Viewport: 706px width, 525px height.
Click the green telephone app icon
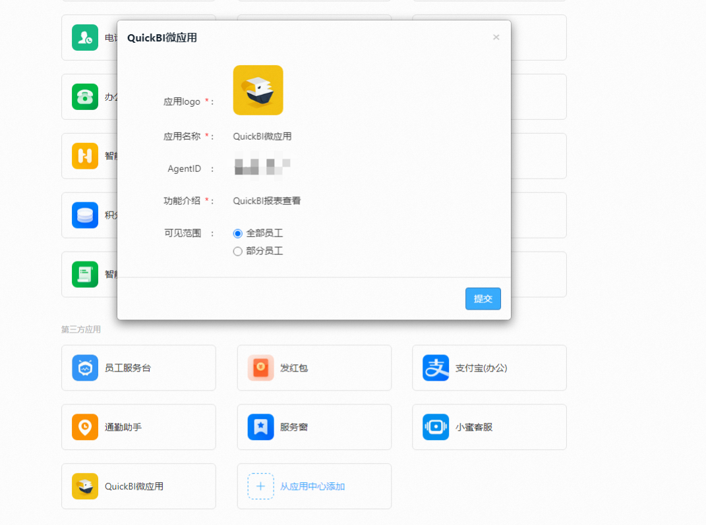85,97
